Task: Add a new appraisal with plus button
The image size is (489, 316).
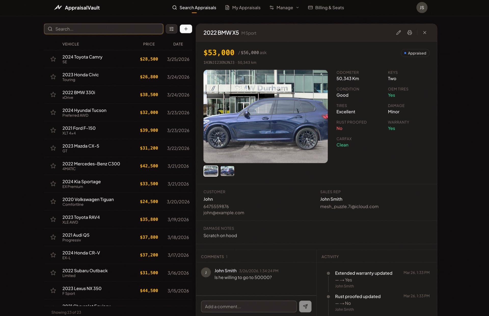Action: [186, 29]
